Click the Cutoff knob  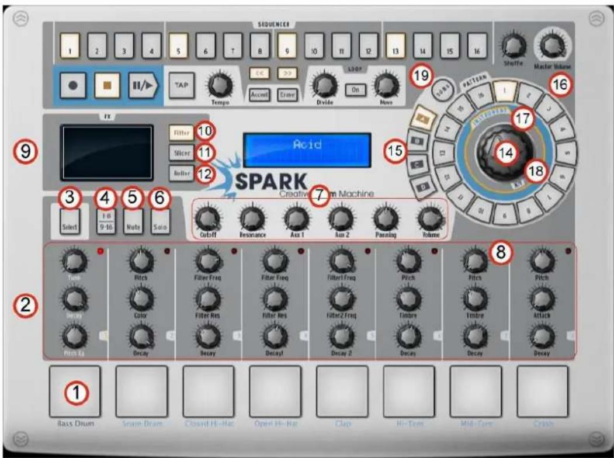tap(207, 219)
